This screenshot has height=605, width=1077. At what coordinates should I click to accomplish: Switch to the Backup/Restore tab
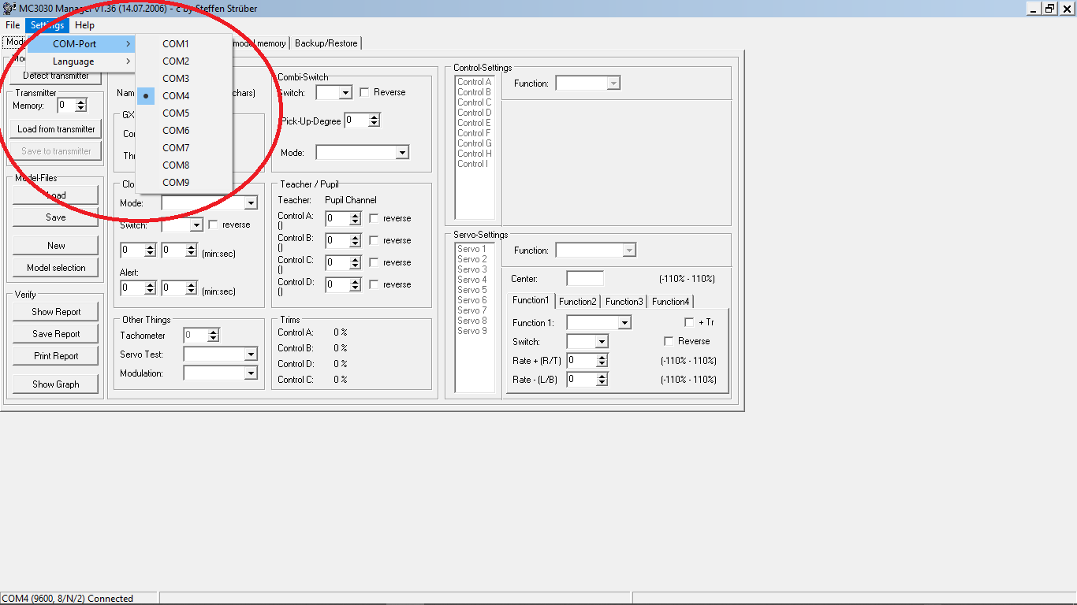[326, 43]
